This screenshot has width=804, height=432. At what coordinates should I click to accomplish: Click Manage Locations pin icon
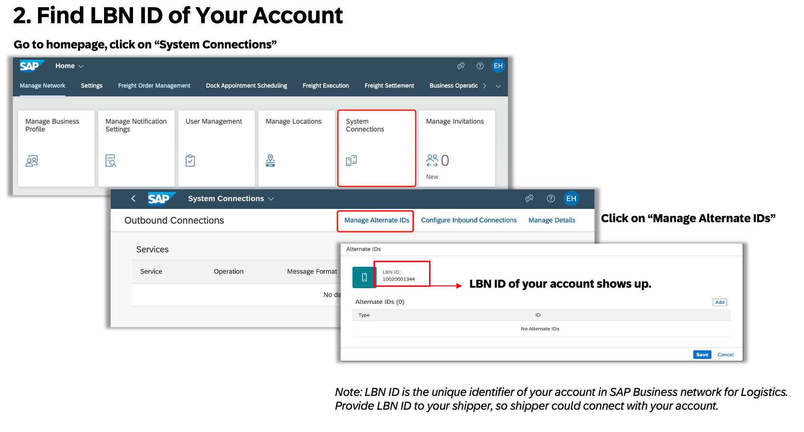270,160
